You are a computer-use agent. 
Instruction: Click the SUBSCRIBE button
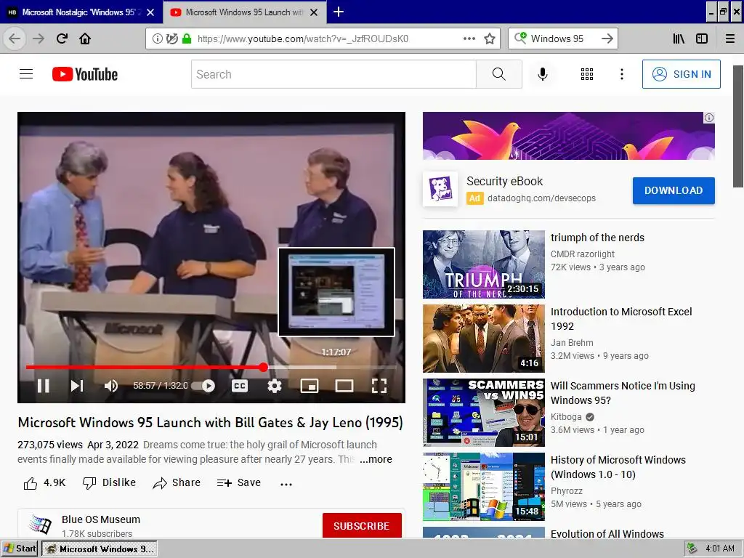click(362, 526)
